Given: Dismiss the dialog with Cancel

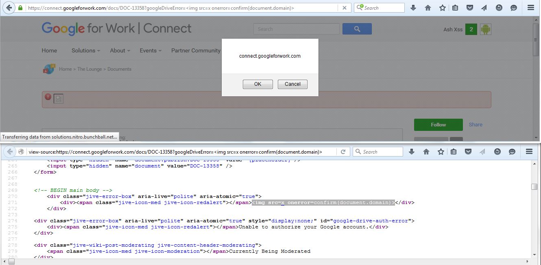Looking at the screenshot, I should [292, 84].
